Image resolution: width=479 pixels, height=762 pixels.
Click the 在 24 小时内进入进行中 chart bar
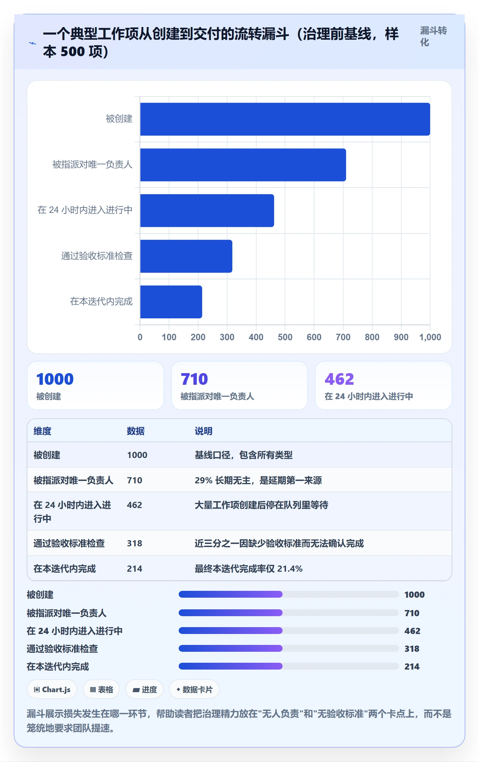click(207, 211)
